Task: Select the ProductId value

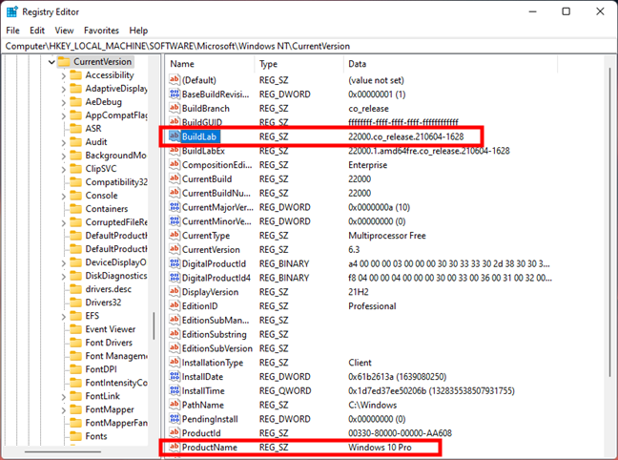Action: [201, 433]
